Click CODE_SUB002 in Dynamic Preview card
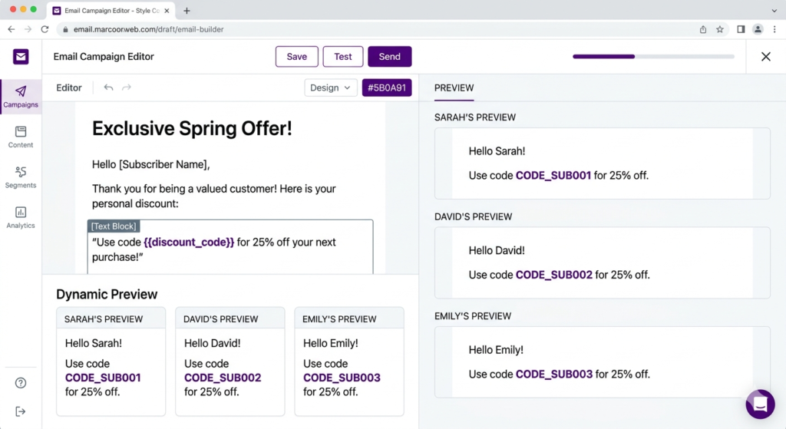Viewport: 786px width, 429px height. click(223, 378)
